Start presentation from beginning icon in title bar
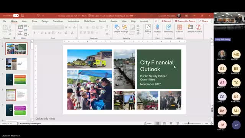This screenshot has height=138, width=245. (38, 16)
